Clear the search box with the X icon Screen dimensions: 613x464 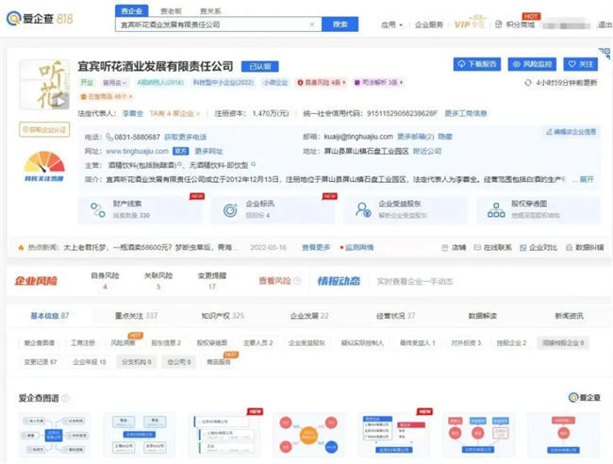pyautogui.click(x=312, y=25)
